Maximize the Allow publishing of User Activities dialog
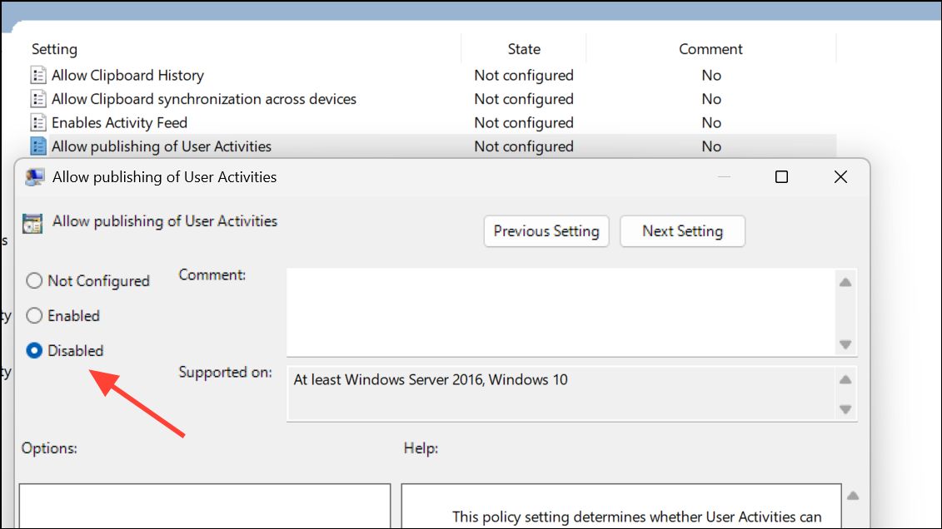Image resolution: width=942 pixels, height=529 pixels. click(x=781, y=177)
